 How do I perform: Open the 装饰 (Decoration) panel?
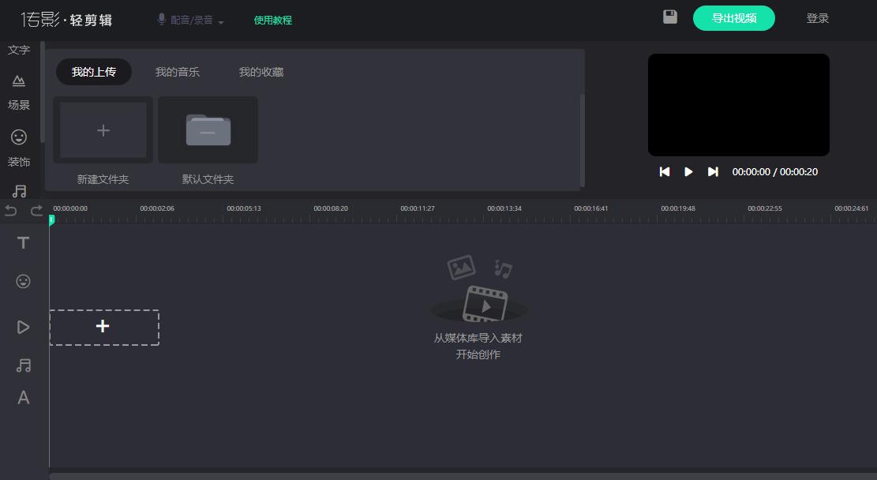(x=18, y=148)
